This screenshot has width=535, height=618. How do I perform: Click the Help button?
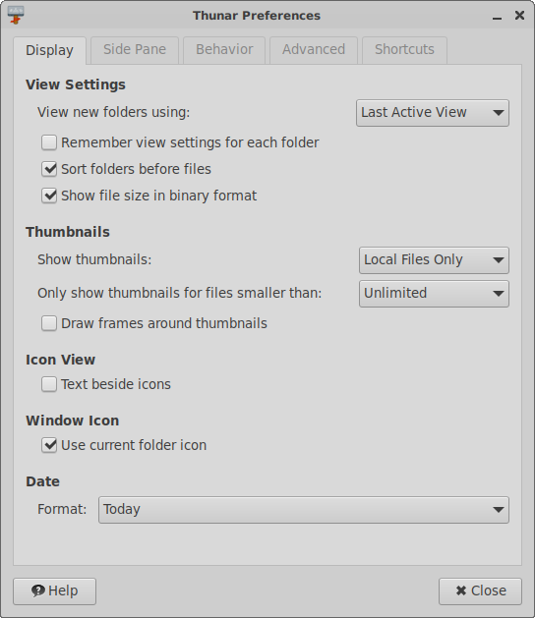click(x=54, y=591)
